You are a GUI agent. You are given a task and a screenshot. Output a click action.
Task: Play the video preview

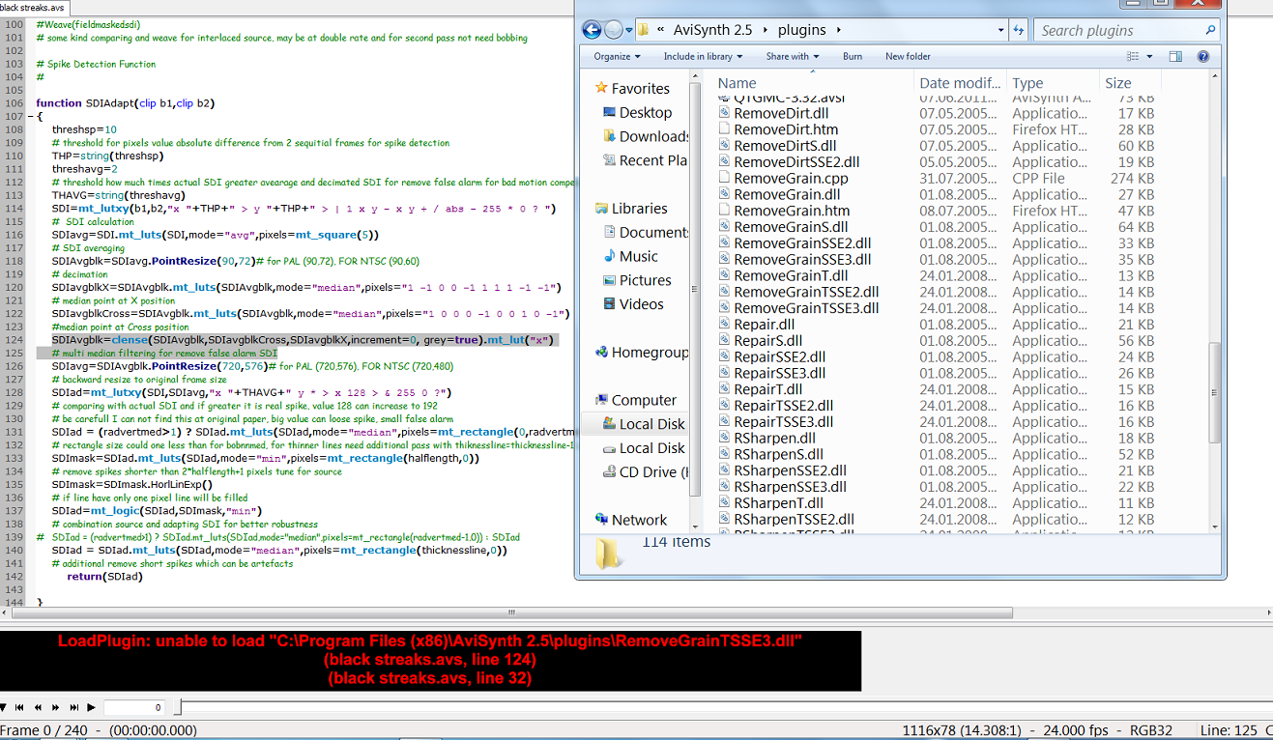(x=91, y=708)
